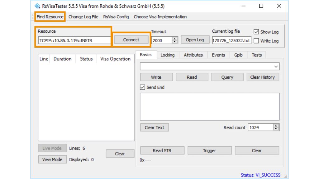Click the Resource address input field
The width and height of the screenshot is (319, 179).
coord(74,40)
